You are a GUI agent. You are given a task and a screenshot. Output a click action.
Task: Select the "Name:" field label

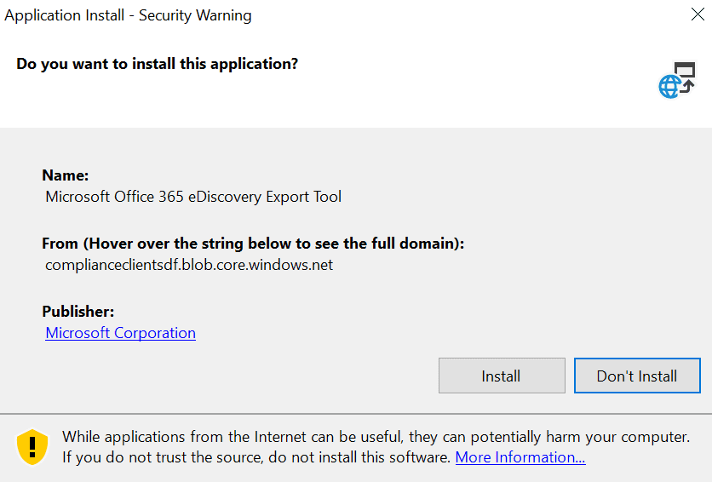coord(66,175)
